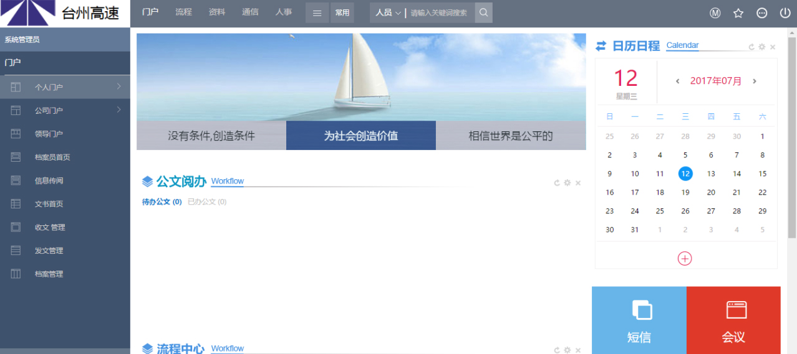This screenshot has width=797, height=354.
Task: Close the 日历日程 panel
Action: tap(773, 47)
